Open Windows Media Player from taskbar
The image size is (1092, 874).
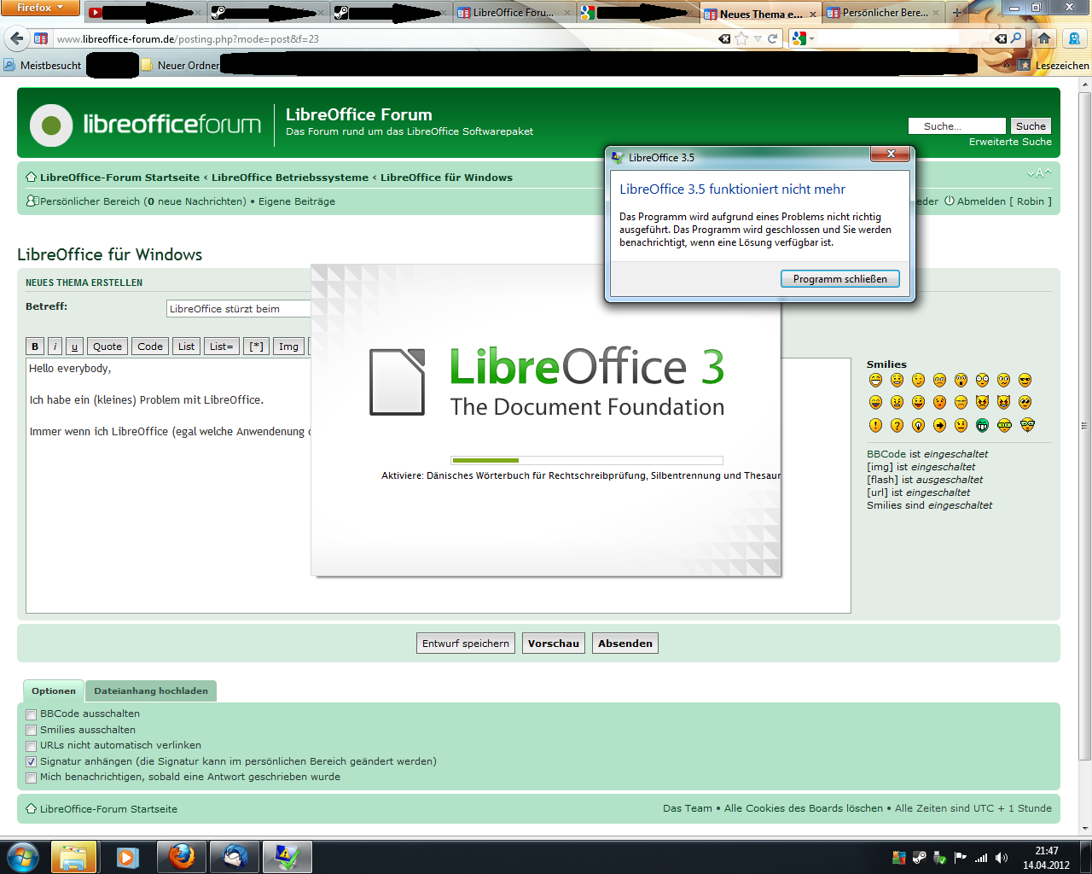click(127, 857)
